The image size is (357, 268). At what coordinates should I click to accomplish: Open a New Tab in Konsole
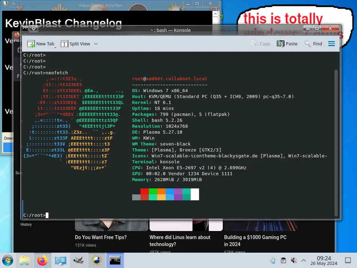point(40,44)
